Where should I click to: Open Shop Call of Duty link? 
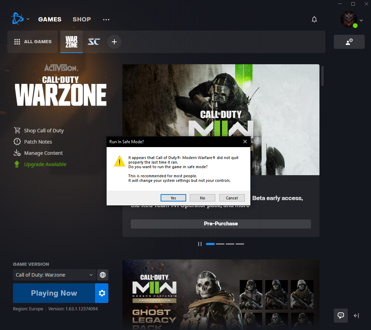coord(44,131)
